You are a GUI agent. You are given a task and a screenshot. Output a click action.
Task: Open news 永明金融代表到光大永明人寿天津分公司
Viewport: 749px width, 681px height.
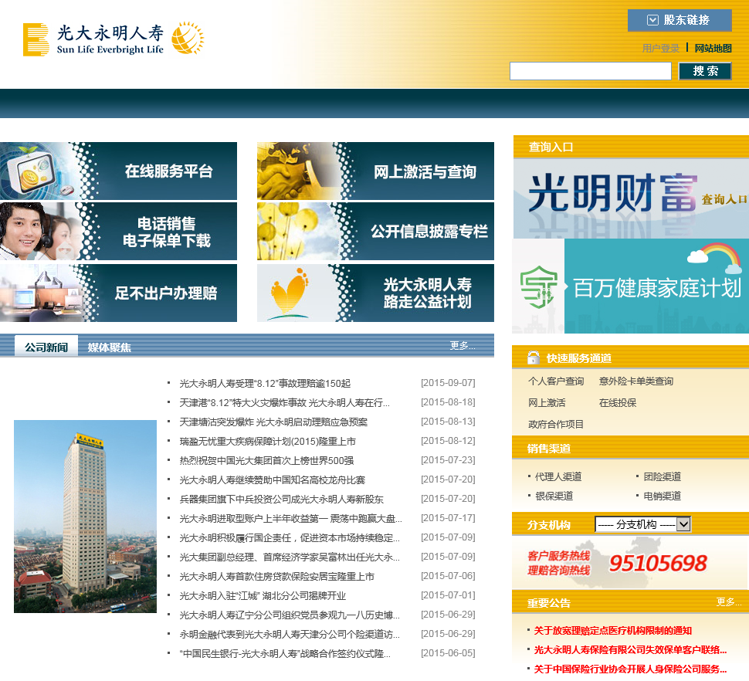pyautogui.click(x=290, y=634)
